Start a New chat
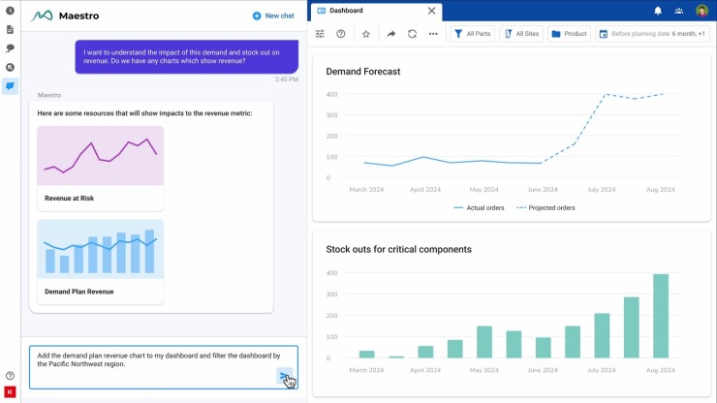This screenshot has width=717, height=403. [272, 15]
